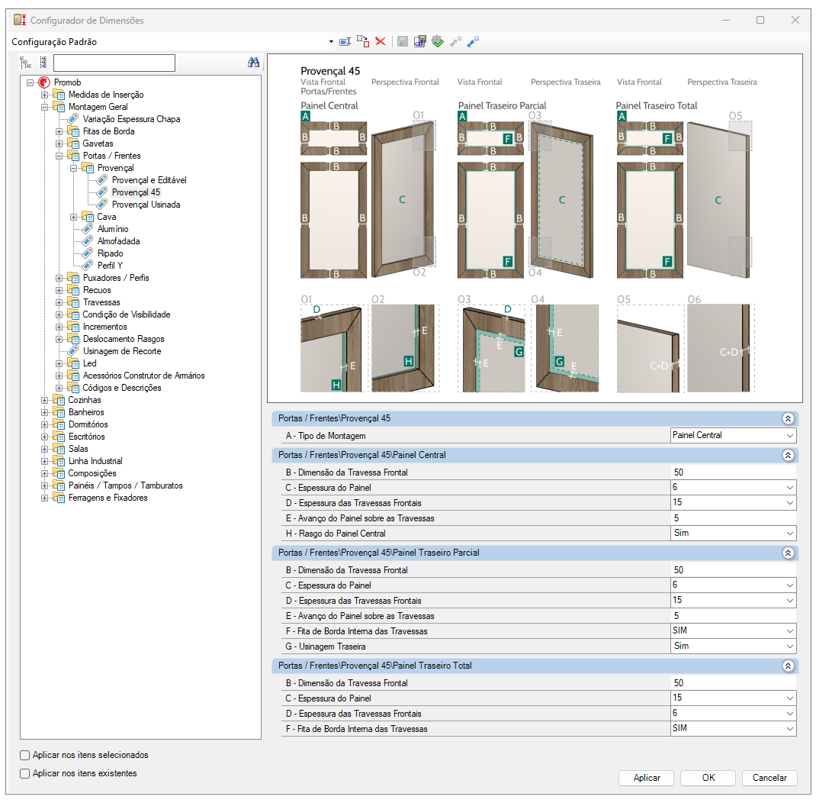Click the save-as disk icon in toolbar
Image resolution: width=816 pixels, height=803 pixels.
point(419,42)
